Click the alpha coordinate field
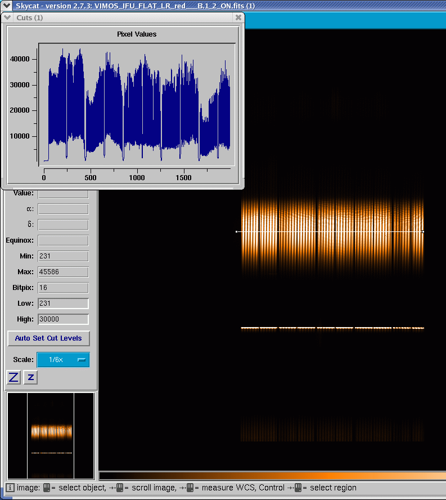446x500 pixels. click(x=63, y=209)
